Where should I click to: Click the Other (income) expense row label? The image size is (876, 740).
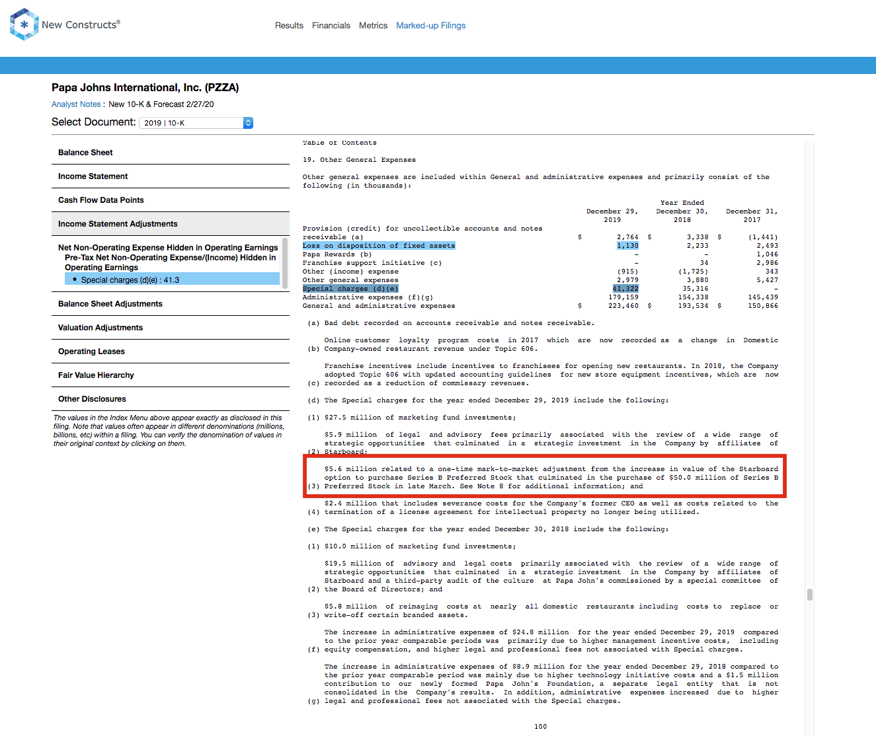point(350,272)
